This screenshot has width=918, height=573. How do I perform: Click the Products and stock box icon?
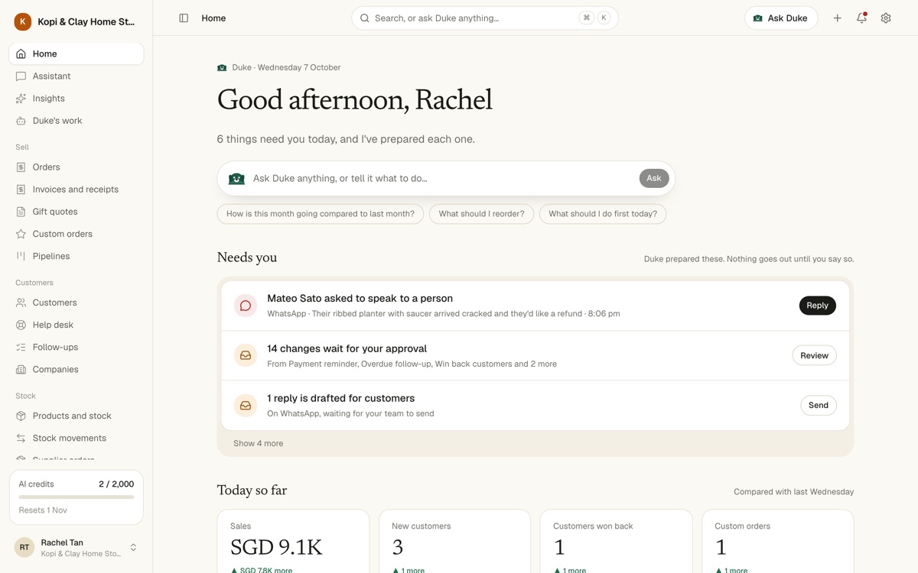click(x=21, y=415)
